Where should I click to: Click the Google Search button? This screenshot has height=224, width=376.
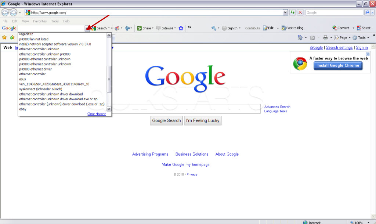tap(166, 120)
